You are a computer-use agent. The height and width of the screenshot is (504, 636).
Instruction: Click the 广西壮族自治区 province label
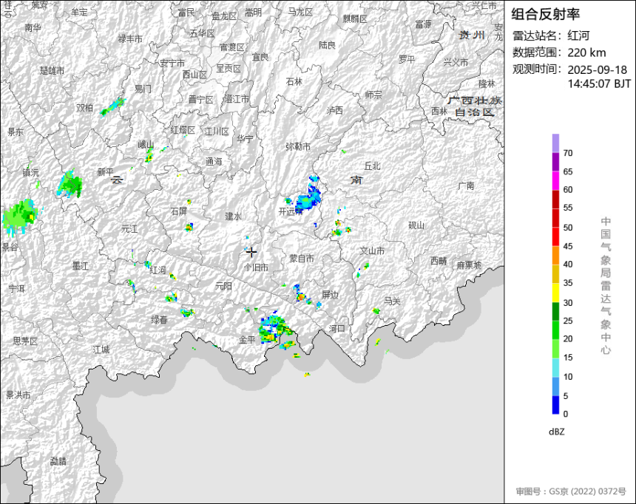pyautogui.click(x=475, y=106)
